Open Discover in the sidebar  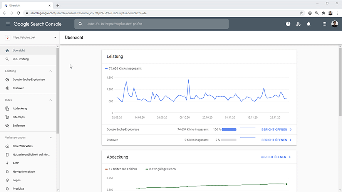28,88
